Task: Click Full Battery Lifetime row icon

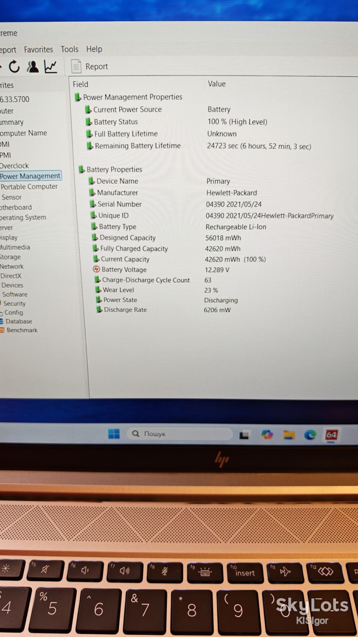Action: click(x=89, y=134)
